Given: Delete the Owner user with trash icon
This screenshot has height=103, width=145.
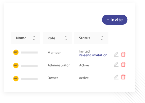Looking at the screenshot, I should coord(123,77).
